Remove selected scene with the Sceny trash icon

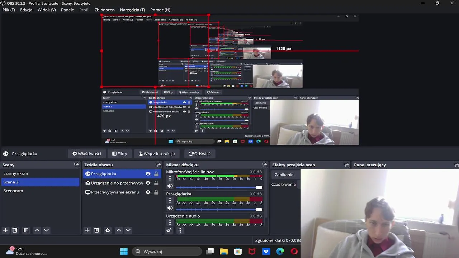coord(15,230)
